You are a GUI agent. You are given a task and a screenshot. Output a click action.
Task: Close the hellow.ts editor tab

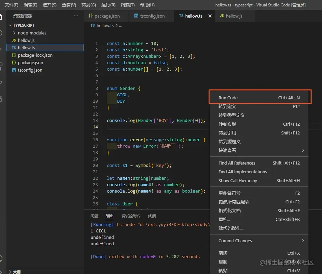210,16
